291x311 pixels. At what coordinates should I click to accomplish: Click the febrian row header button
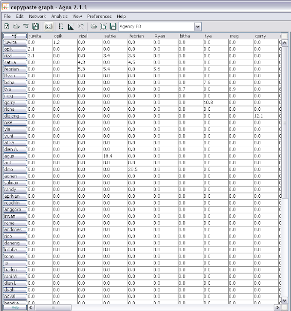pos(15,69)
